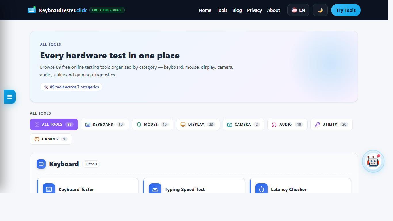Screen dimensions: 393x221
Task: Open the blue side menu hamburger button
Action: tap(9, 97)
